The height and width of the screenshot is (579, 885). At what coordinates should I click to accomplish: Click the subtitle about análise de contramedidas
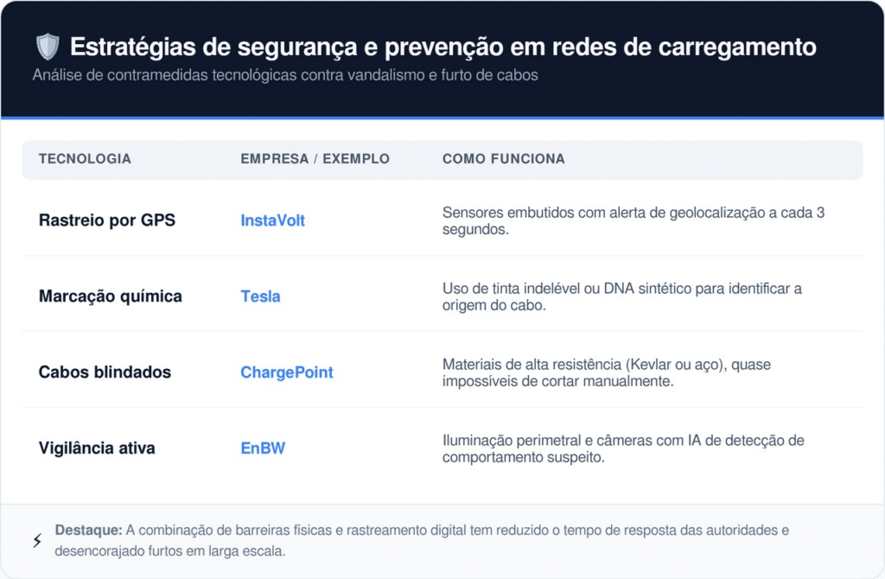[x=285, y=75]
